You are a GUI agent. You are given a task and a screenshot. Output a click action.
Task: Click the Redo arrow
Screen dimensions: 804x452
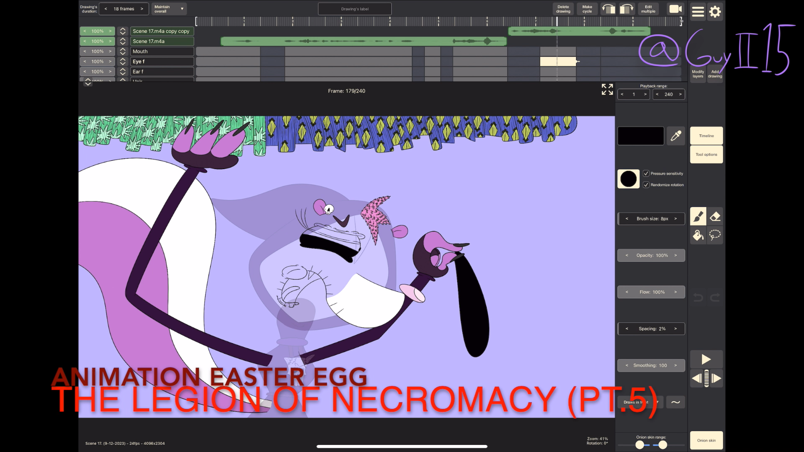(715, 298)
